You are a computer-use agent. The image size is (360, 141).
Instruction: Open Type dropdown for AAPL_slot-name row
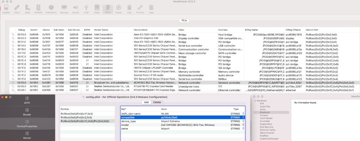[244, 113]
